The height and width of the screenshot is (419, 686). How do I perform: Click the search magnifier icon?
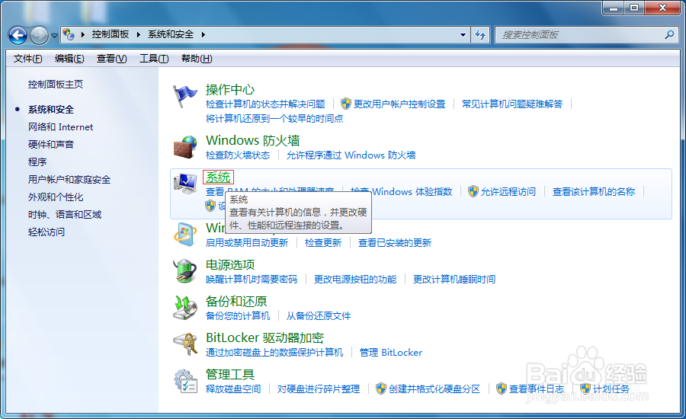(x=669, y=34)
